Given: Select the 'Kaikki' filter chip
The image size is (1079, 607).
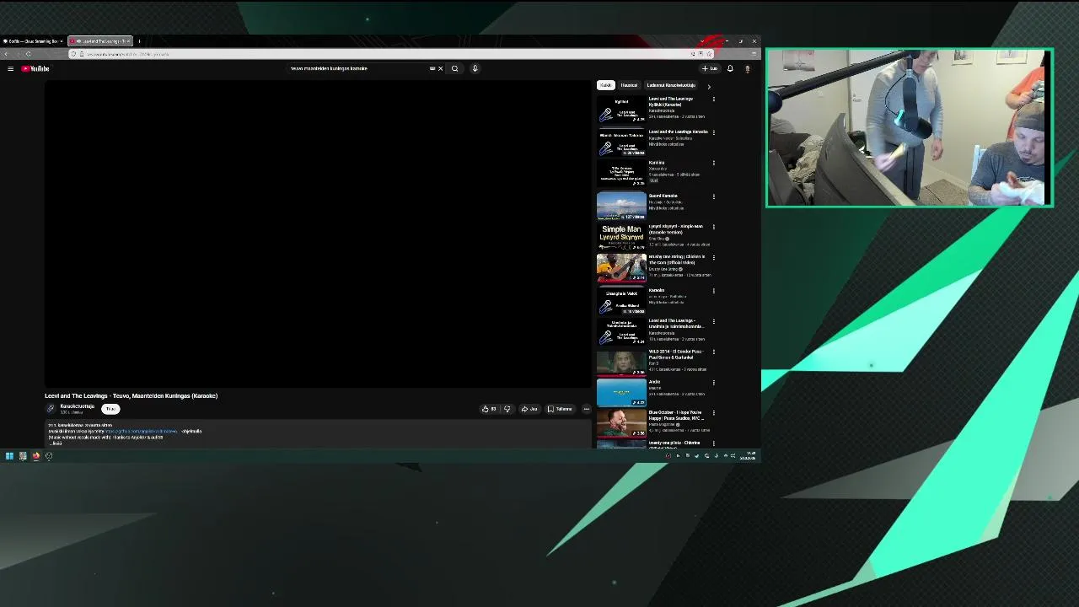Looking at the screenshot, I should pos(605,85).
